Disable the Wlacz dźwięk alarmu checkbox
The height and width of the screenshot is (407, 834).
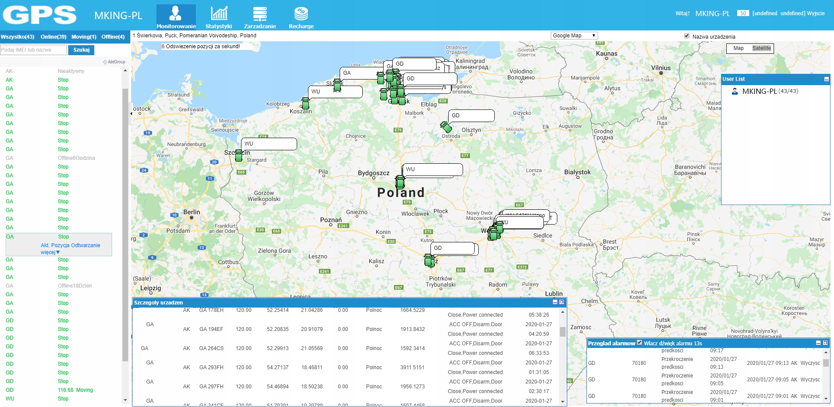[639, 343]
